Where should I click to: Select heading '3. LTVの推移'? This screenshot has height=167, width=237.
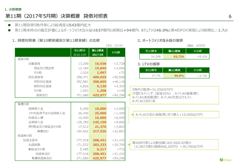coord(149,64)
